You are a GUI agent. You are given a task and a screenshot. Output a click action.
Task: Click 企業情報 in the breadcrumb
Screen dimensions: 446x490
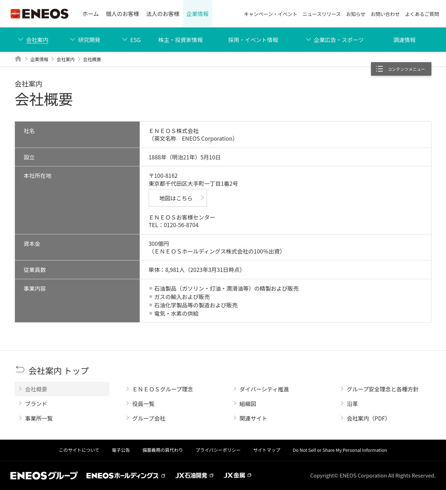coord(39,59)
